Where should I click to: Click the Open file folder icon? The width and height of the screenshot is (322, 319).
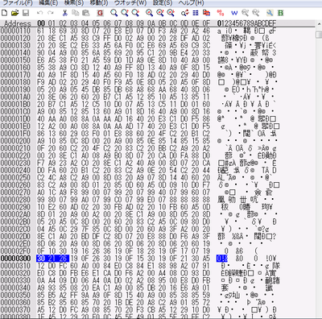14,13
